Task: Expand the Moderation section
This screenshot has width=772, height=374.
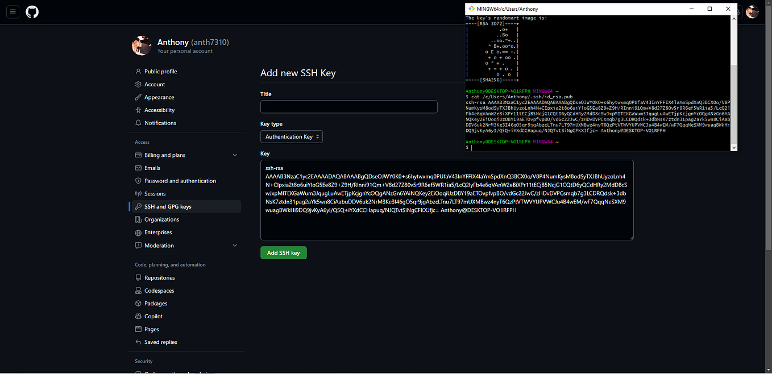Action: click(234, 245)
